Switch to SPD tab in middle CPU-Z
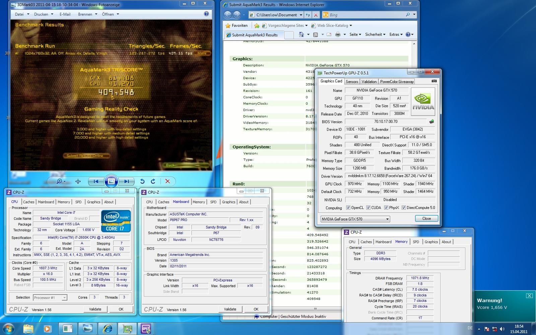The image size is (536, 335). 213,202
